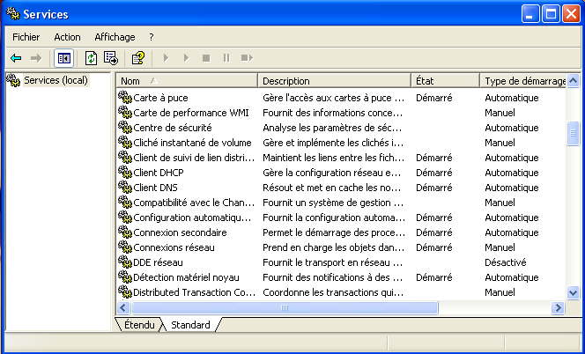Open the Fichier menu
Screen dimensions: 585x354
click(26, 37)
